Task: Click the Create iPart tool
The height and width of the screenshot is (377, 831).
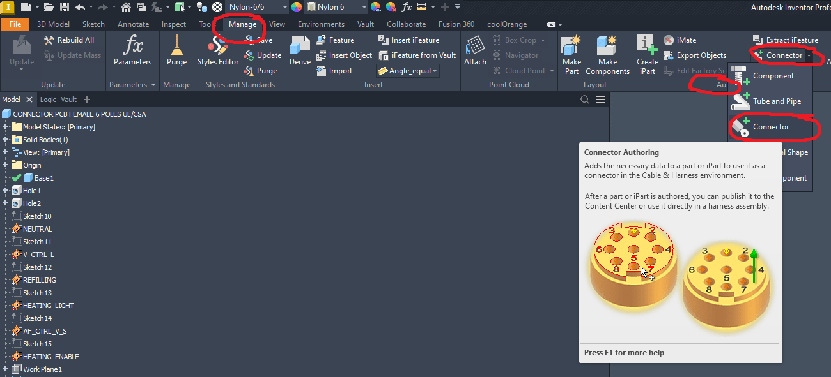Action: (x=648, y=55)
